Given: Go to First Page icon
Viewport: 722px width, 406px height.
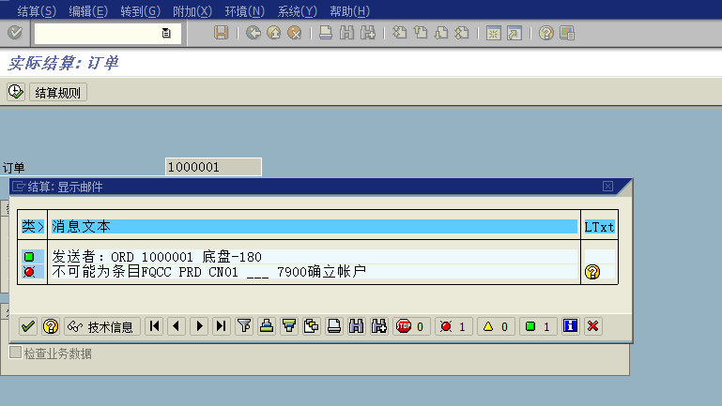Looking at the screenshot, I should [x=399, y=33].
